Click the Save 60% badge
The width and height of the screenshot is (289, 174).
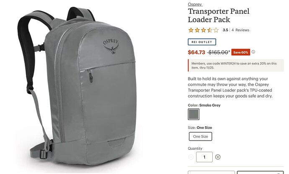pyautogui.click(x=241, y=52)
